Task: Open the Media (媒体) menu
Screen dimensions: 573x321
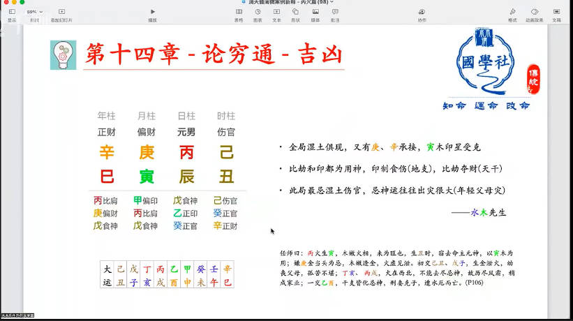Action: point(315,13)
